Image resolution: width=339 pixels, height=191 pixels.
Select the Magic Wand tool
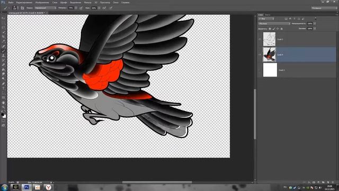coord(3,32)
